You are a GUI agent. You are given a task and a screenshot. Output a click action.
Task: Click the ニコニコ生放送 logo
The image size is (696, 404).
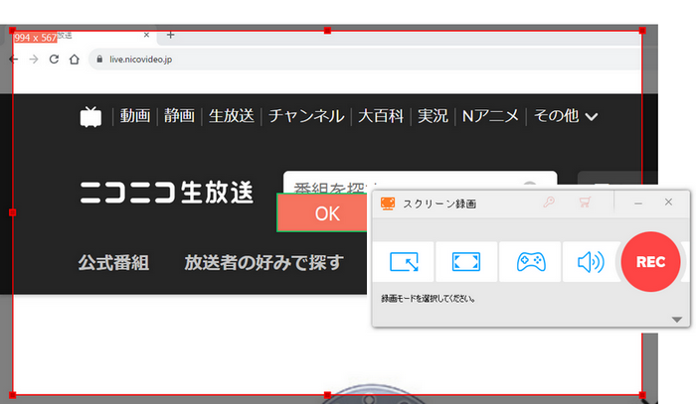(166, 193)
